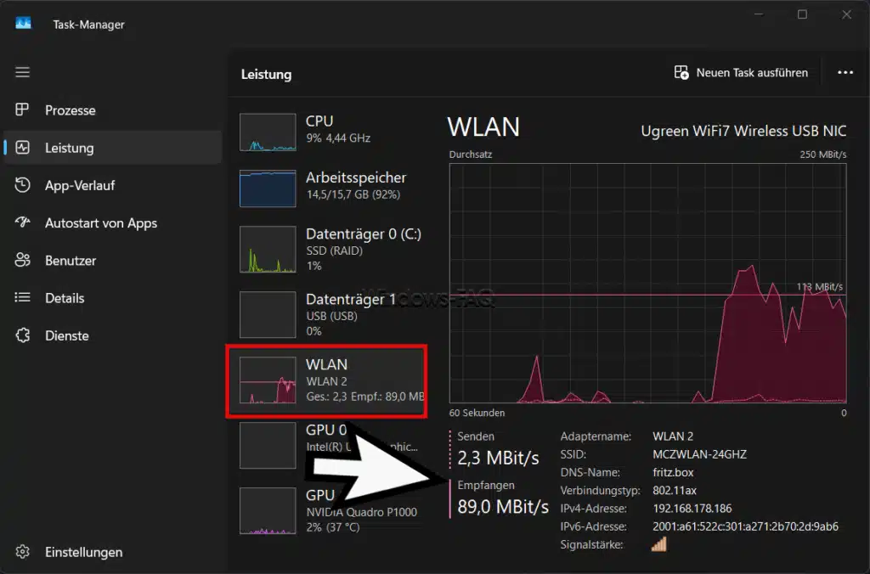Select the Intel GPU 0 graph thumbnail

[x=268, y=445]
